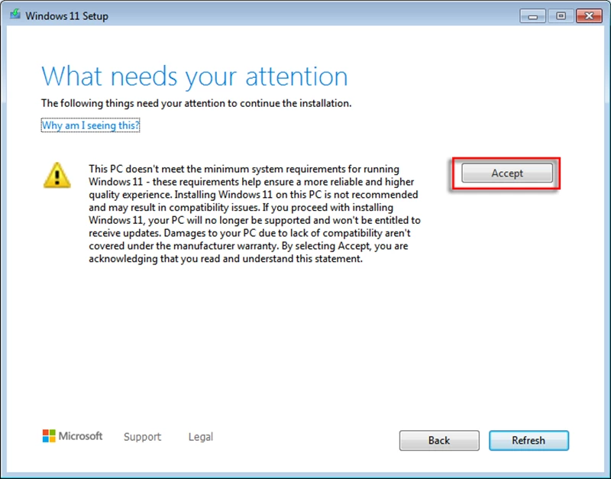611x479 pixels.
Task: Click the Microsoft logo
Action: 73,436
